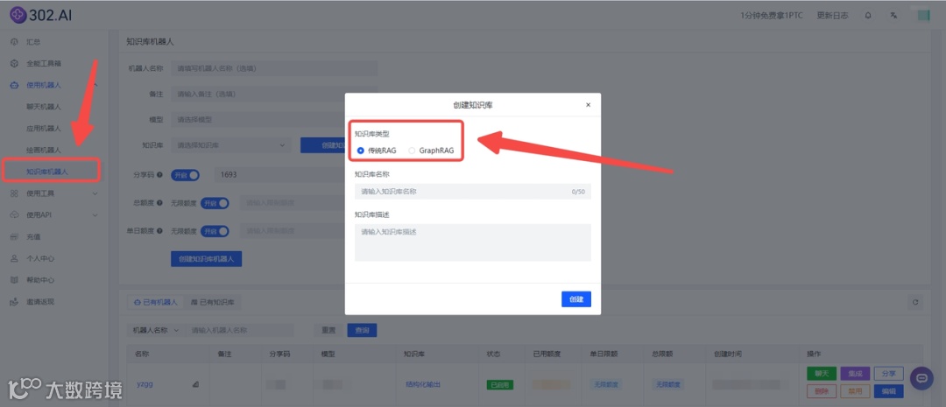Click the green 聊天 button
Viewport: 946px width, 407px height.
(822, 374)
